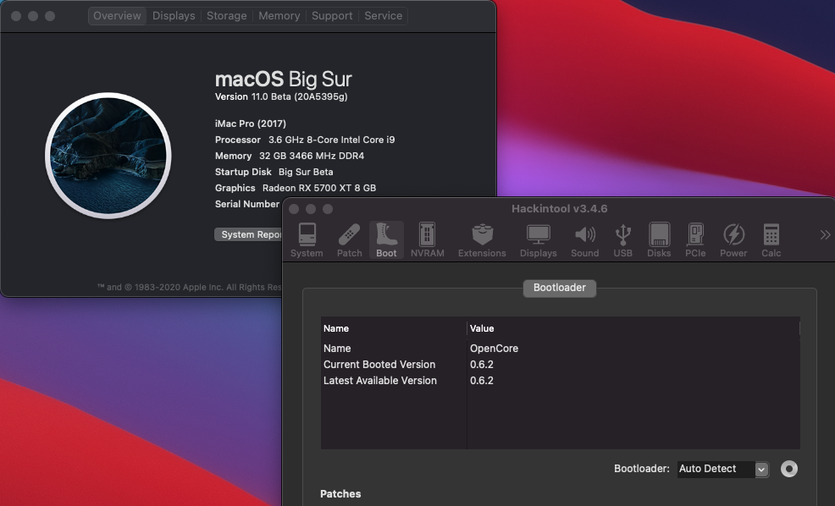Click the Big Sur wallpaper circle image
Viewport: 835px width, 506px height.
click(108, 156)
